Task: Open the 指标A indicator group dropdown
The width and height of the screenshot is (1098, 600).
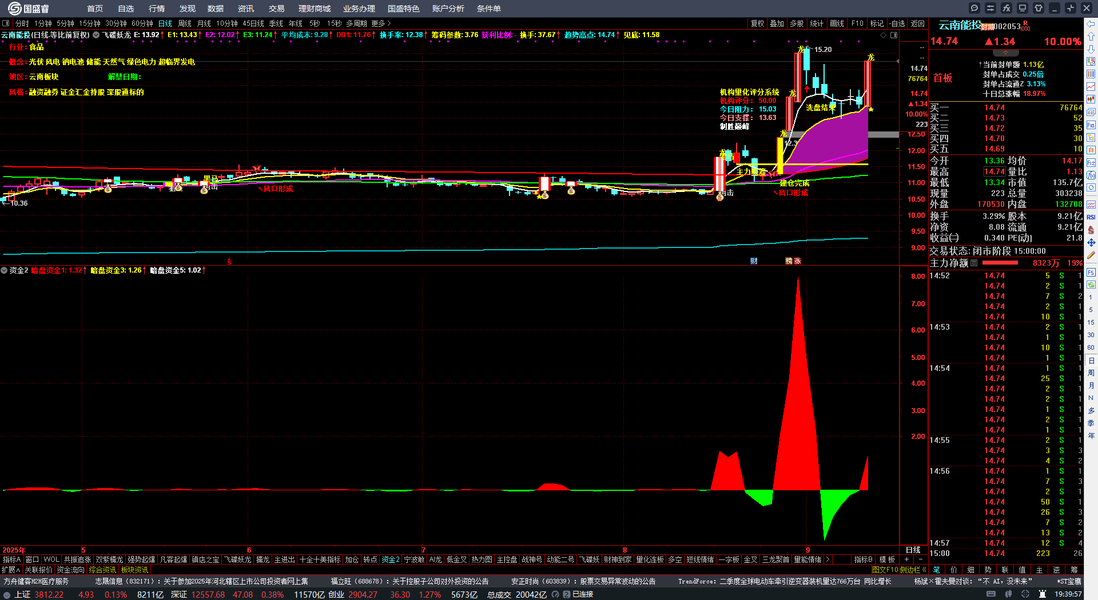Action: 11,559
